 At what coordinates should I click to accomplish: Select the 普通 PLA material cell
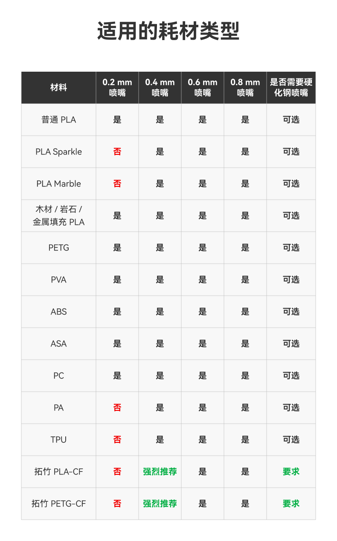point(58,120)
